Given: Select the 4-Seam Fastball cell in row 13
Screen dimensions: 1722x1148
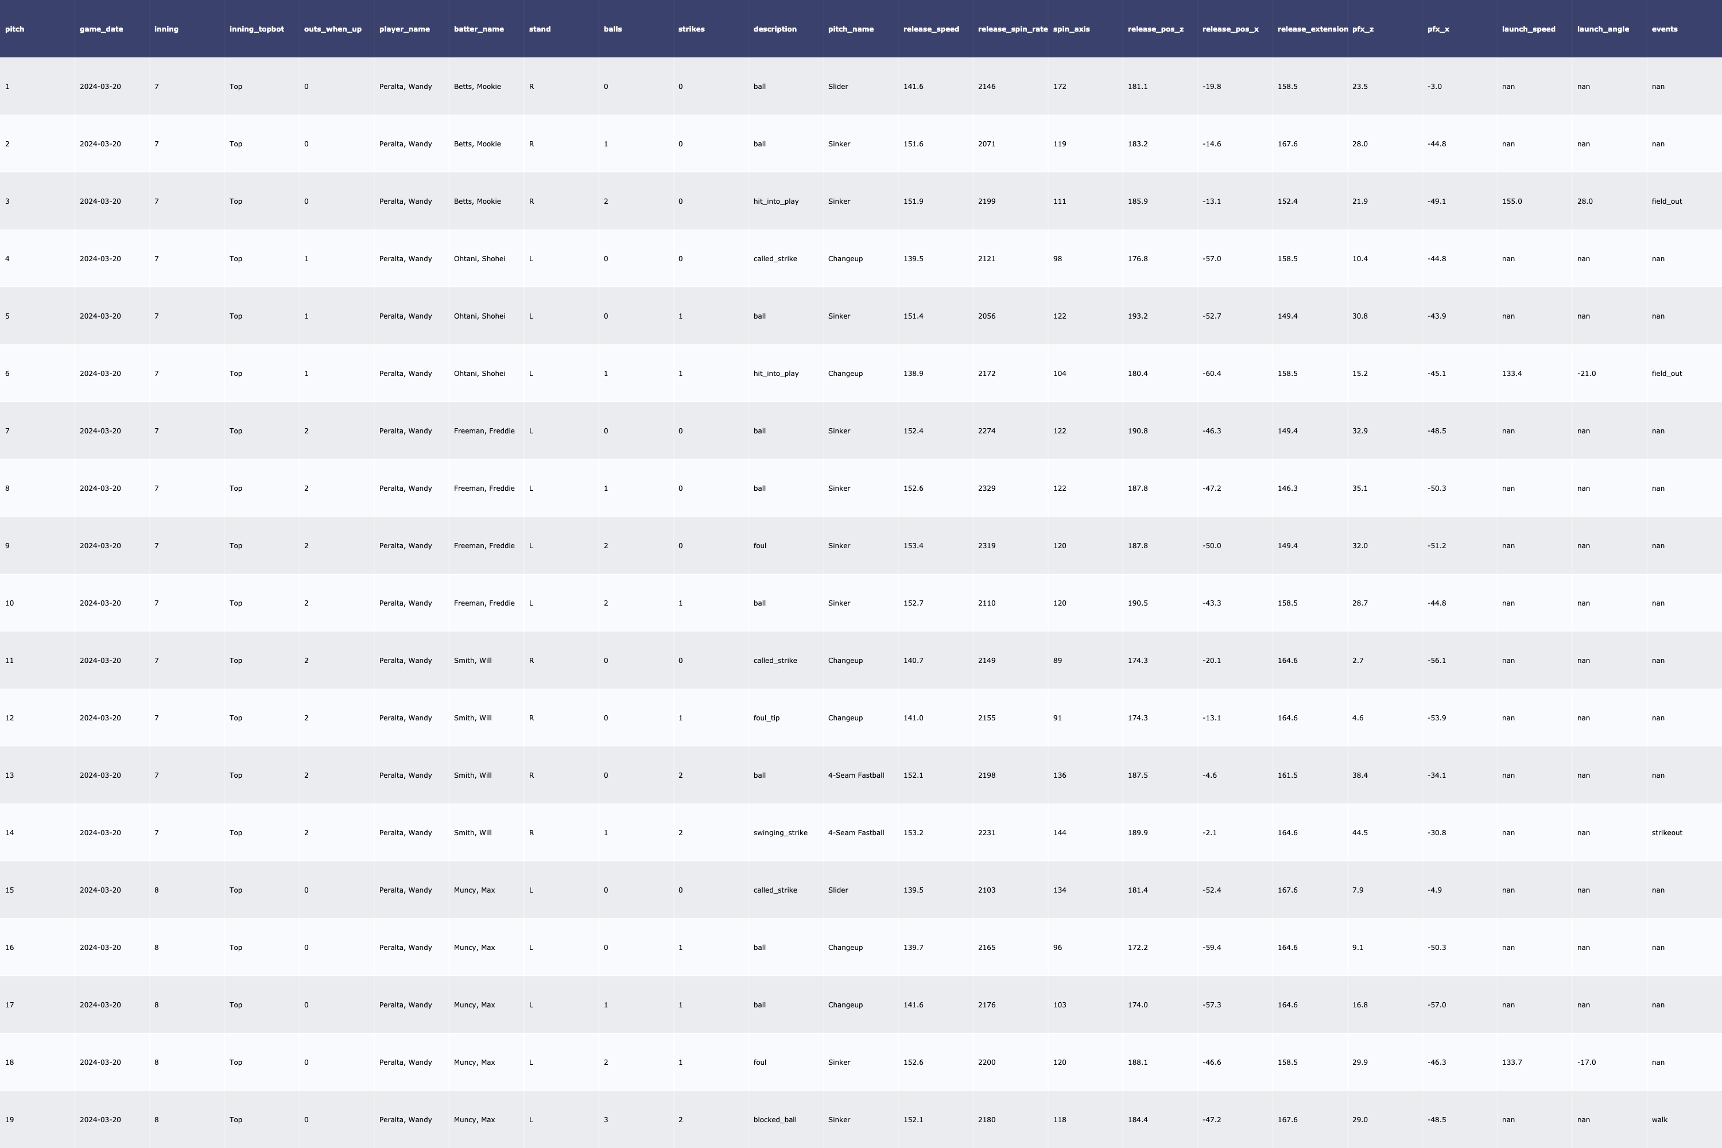Looking at the screenshot, I should tap(856, 775).
